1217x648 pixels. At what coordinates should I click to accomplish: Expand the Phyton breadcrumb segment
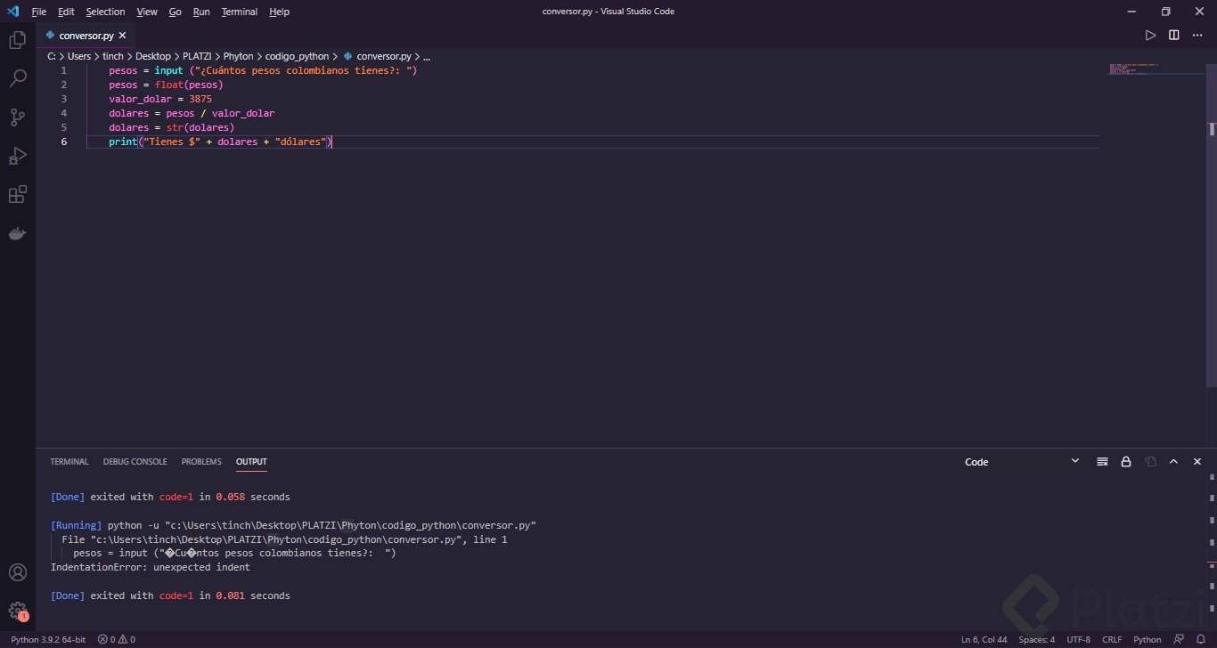tap(238, 56)
